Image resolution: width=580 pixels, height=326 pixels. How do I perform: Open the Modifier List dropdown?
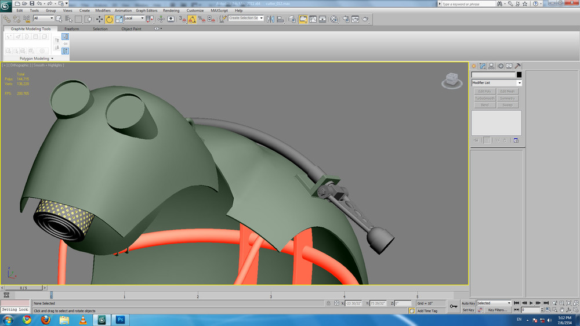pyautogui.click(x=496, y=83)
